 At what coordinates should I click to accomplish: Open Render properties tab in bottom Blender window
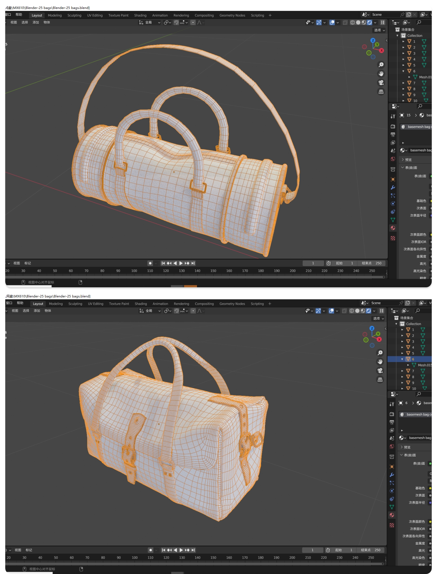pos(392,414)
